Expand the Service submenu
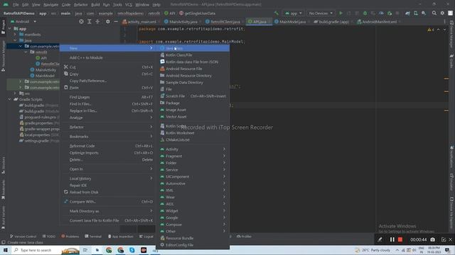455x255 pixels. 193,170
